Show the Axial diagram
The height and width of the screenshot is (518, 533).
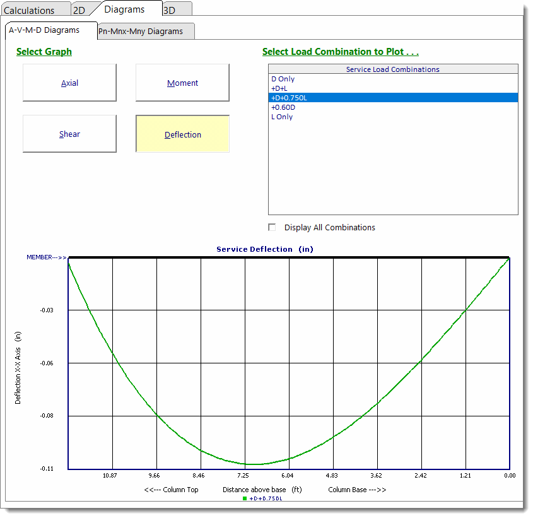tap(69, 83)
